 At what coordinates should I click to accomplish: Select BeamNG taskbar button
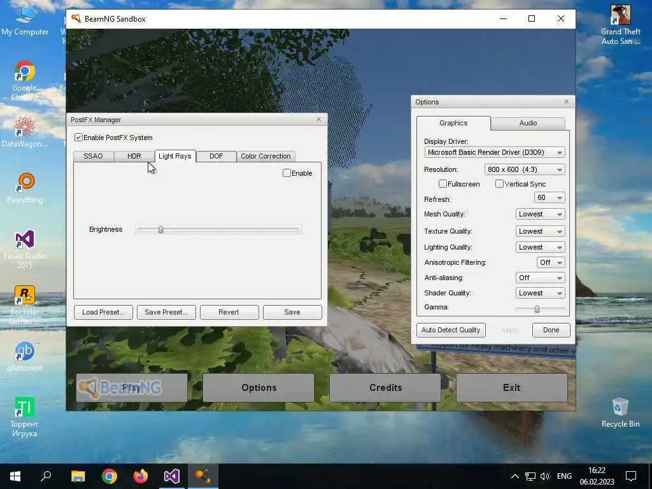pos(203,476)
